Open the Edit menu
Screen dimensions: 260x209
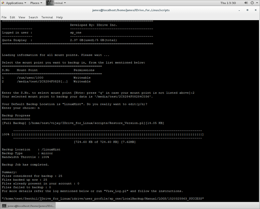pyautogui.click(x=12, y=17)
